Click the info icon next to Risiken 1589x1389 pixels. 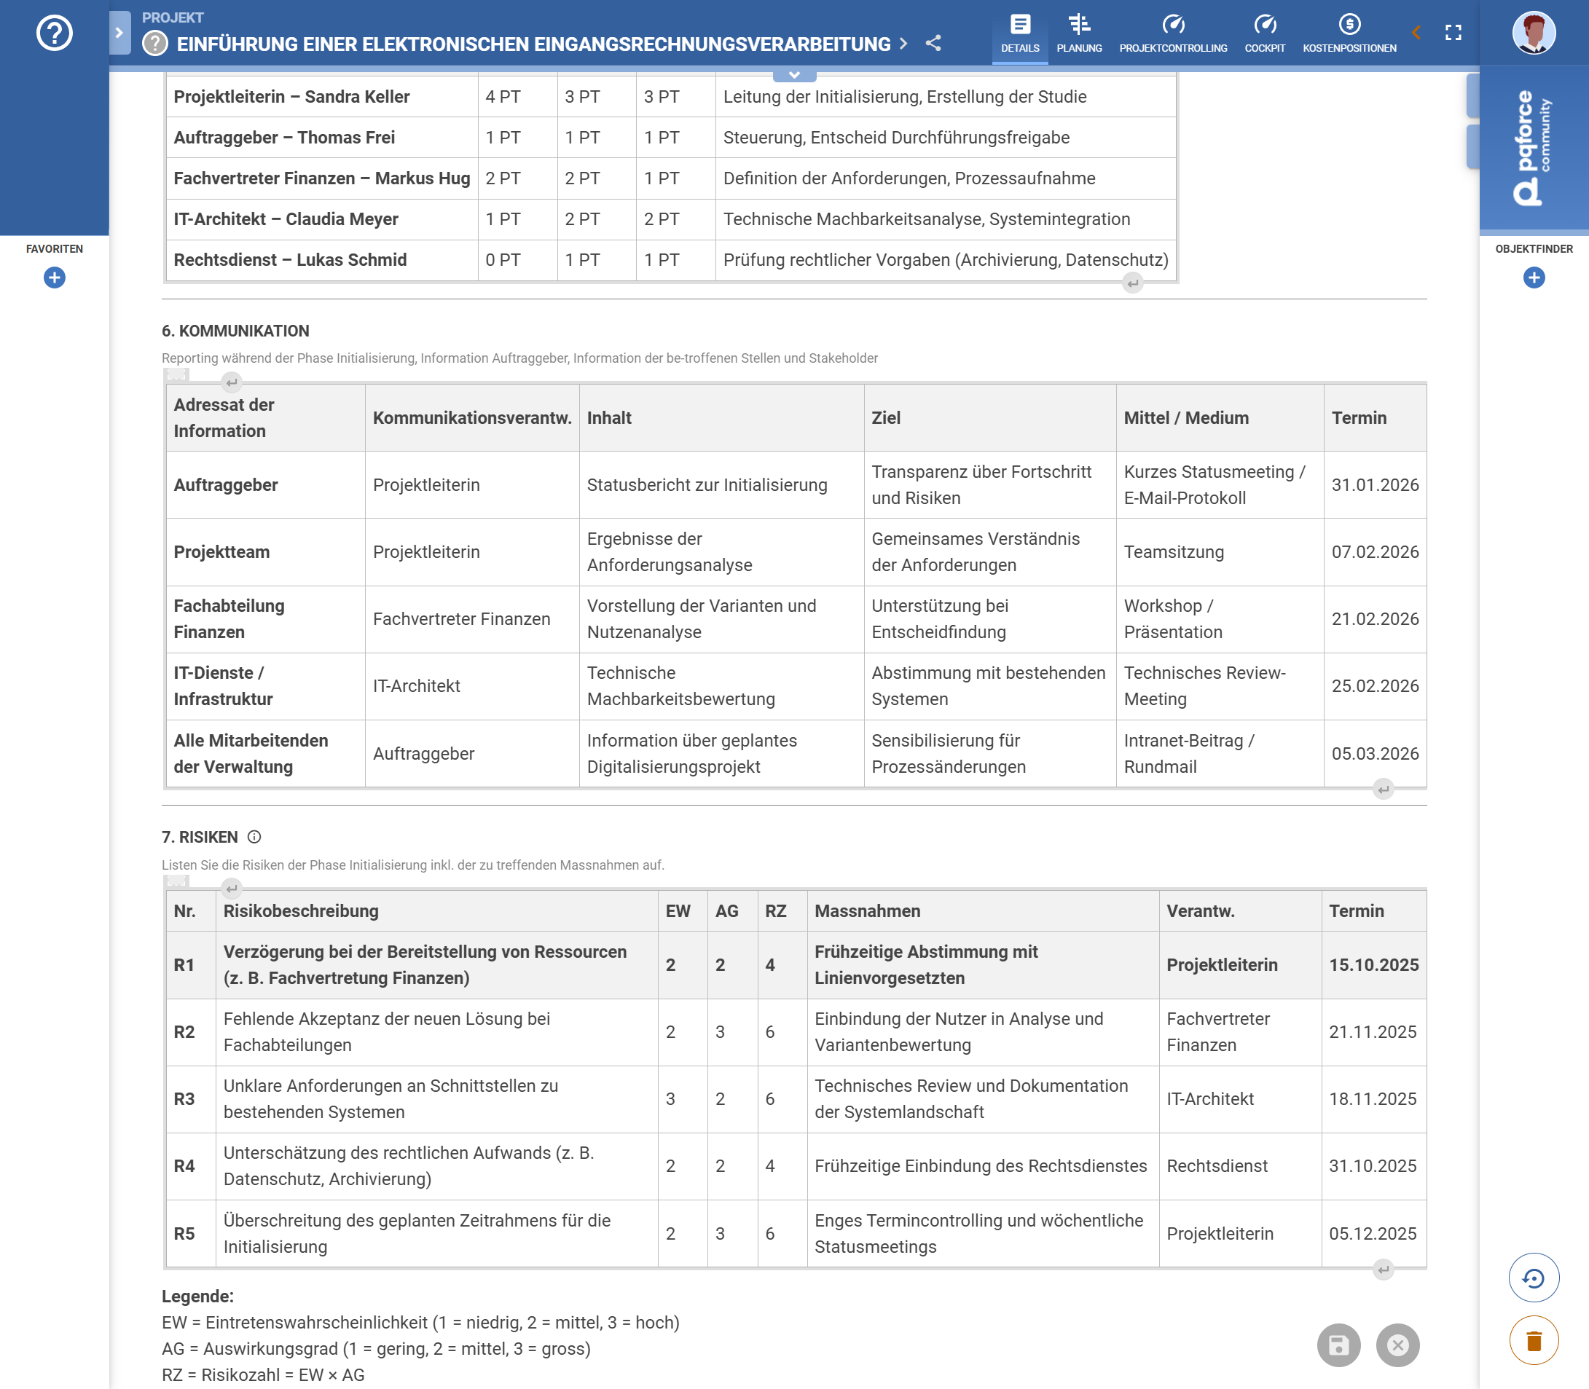254,837
